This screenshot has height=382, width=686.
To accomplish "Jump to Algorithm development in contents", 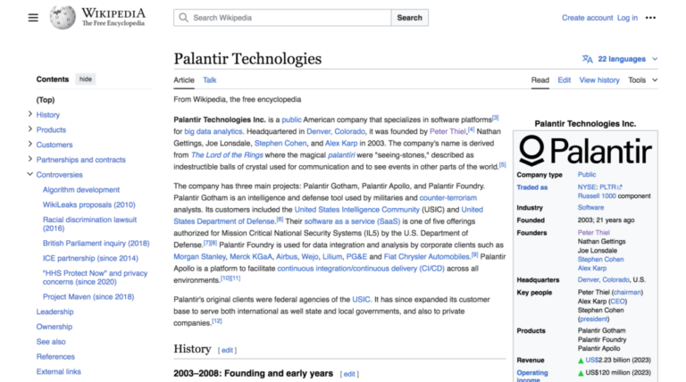I will [81, 190].
